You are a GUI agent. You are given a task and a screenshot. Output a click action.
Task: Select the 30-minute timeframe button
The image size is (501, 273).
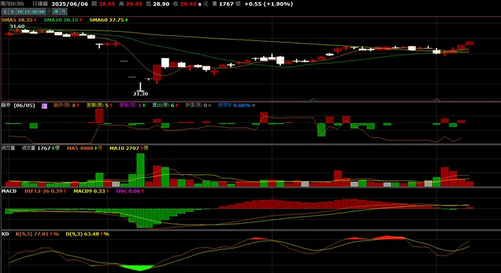tap(34, 11)
